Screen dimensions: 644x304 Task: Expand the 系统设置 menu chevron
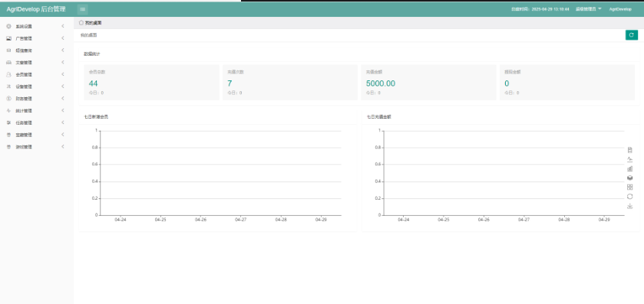click(63, 26)
